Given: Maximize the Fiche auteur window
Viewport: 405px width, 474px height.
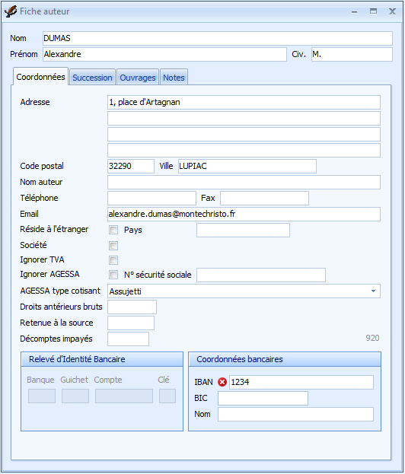Looking at the screenshot, I should pos(373,11).
